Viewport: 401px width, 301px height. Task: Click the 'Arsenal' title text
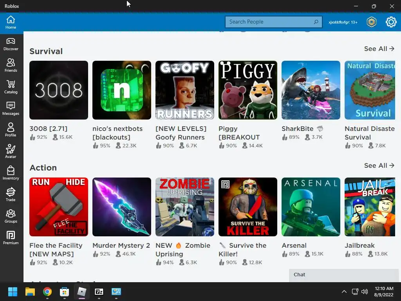pyautogui.click(x=294, y=245)
